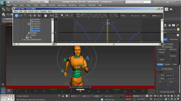Image resolution: width=181 pixels, height=101 pixels.
Task: Select Region Keys tool in Curve Editor
Action: tap(30, 15)
